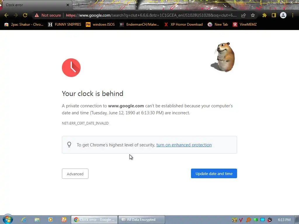The width and height of the screenshot is (299, 224).
Task: Open a new tab with plus button
Action: [x=79, y=5]
